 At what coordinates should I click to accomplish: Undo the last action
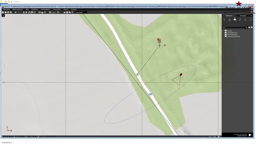click(16, 12)
